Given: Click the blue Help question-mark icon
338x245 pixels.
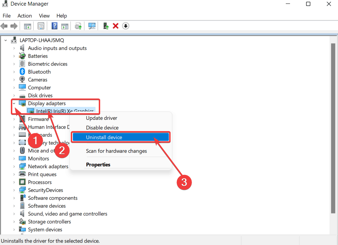Looking at the screenshot, I should [x=54, y=26].
